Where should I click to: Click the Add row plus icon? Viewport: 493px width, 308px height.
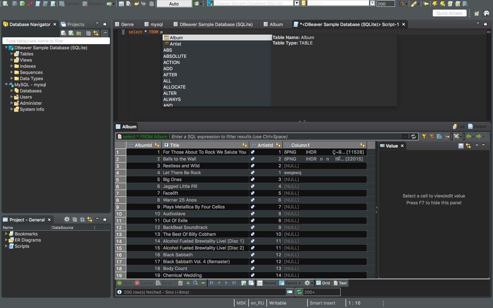[x=188, y=283]
